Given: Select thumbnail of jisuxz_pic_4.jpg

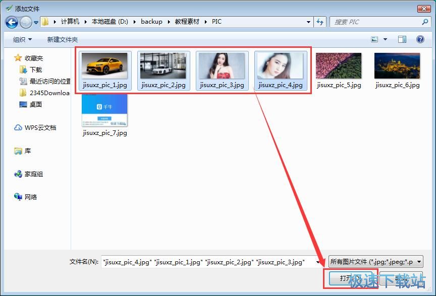Looking at the screenshot, I should pyautogui.click(x=280, y=66).
